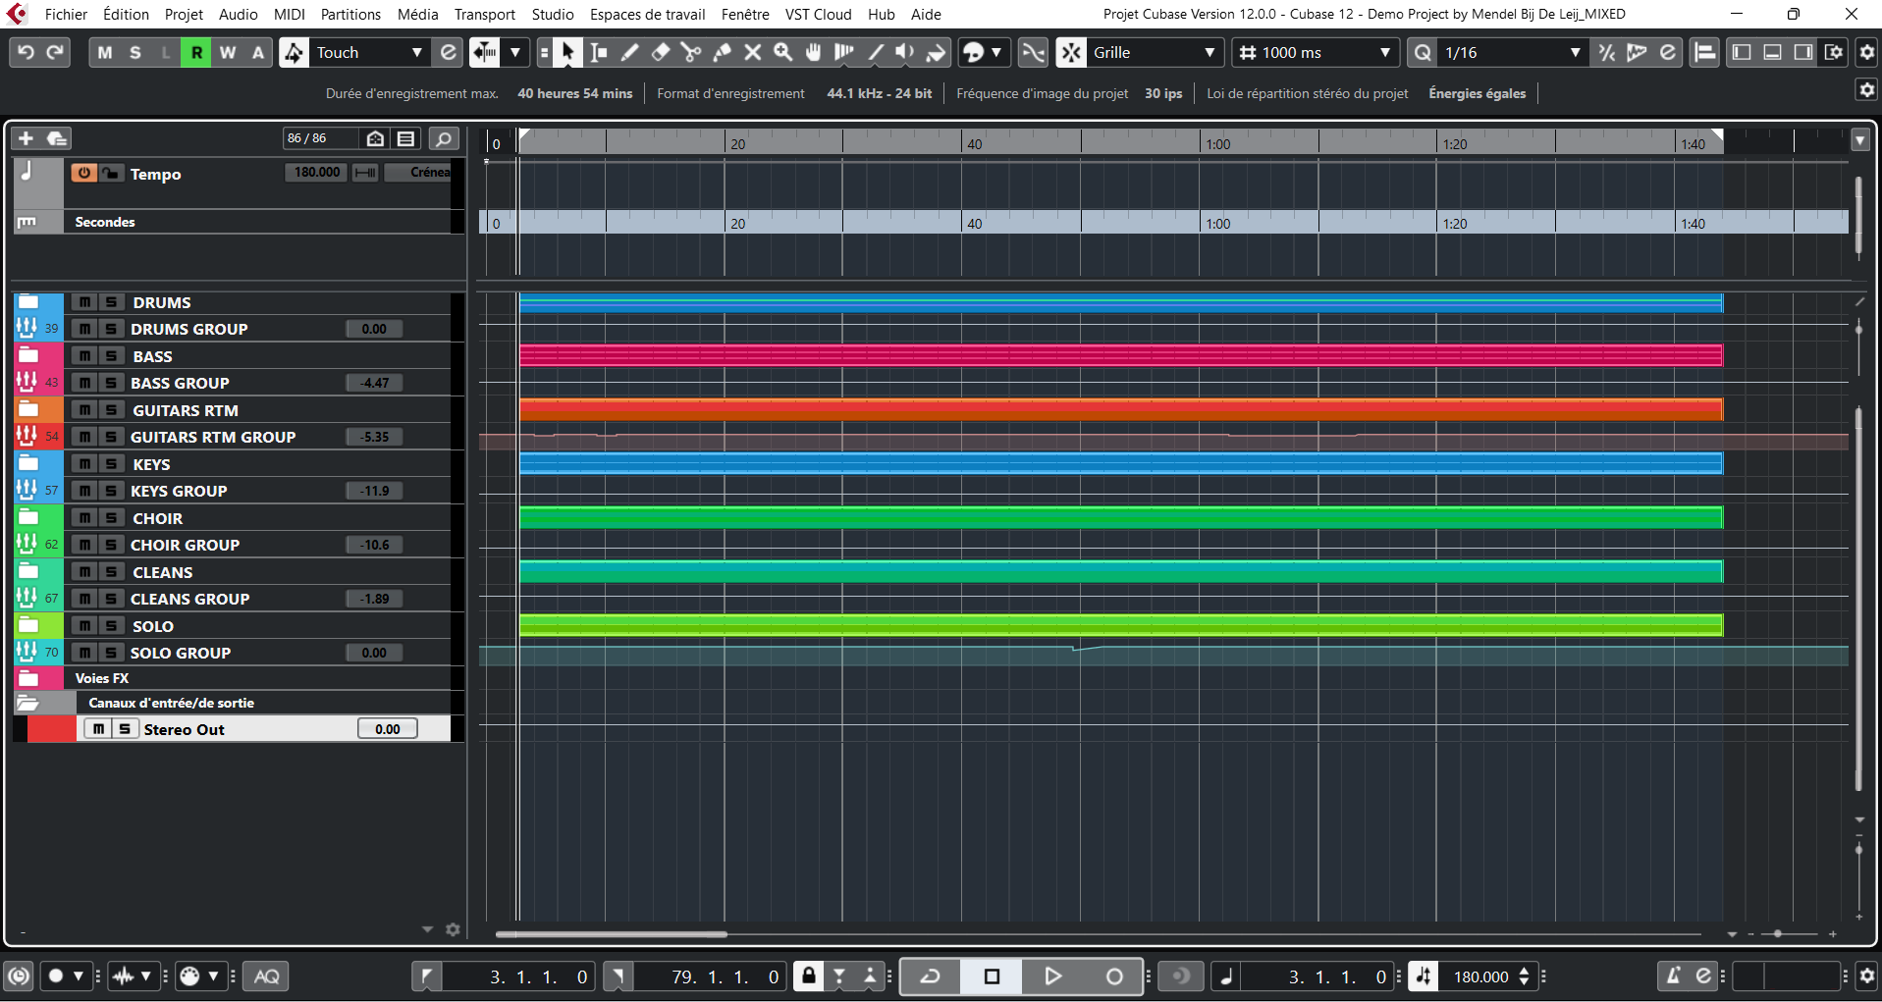
Task: Select the Zoom magnifier tool
Action: pos(783,53)
